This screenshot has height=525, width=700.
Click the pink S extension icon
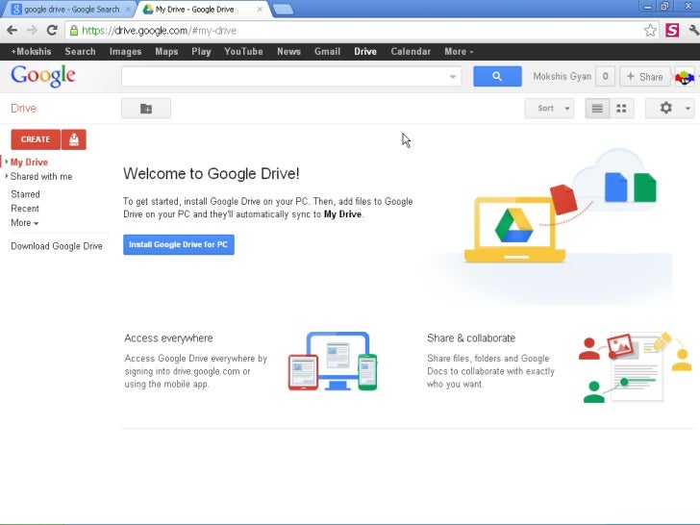(672, 31)
